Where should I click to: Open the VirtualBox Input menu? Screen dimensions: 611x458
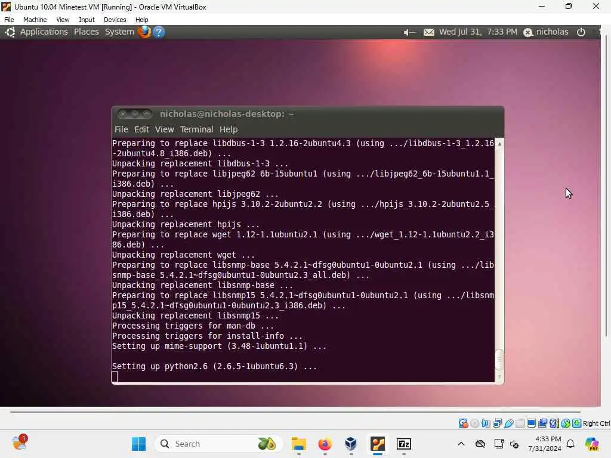87,20
